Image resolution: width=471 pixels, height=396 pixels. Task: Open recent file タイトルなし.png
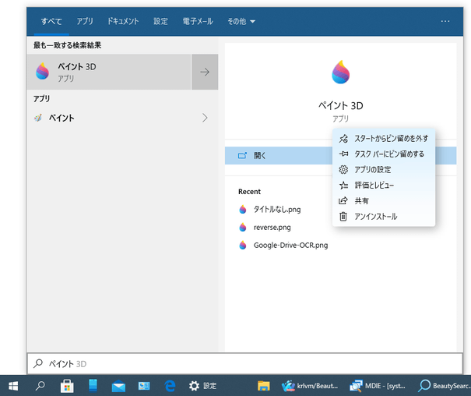coord(277,209)
